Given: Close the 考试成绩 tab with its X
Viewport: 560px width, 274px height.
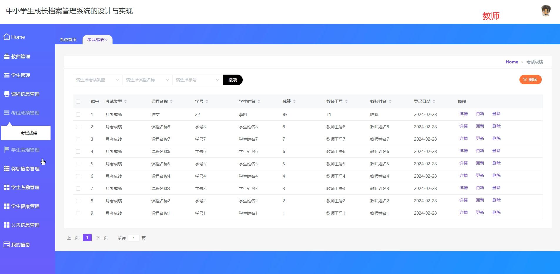Looking at the screenshot, I should pyautogui.click(x=106, y=40).
